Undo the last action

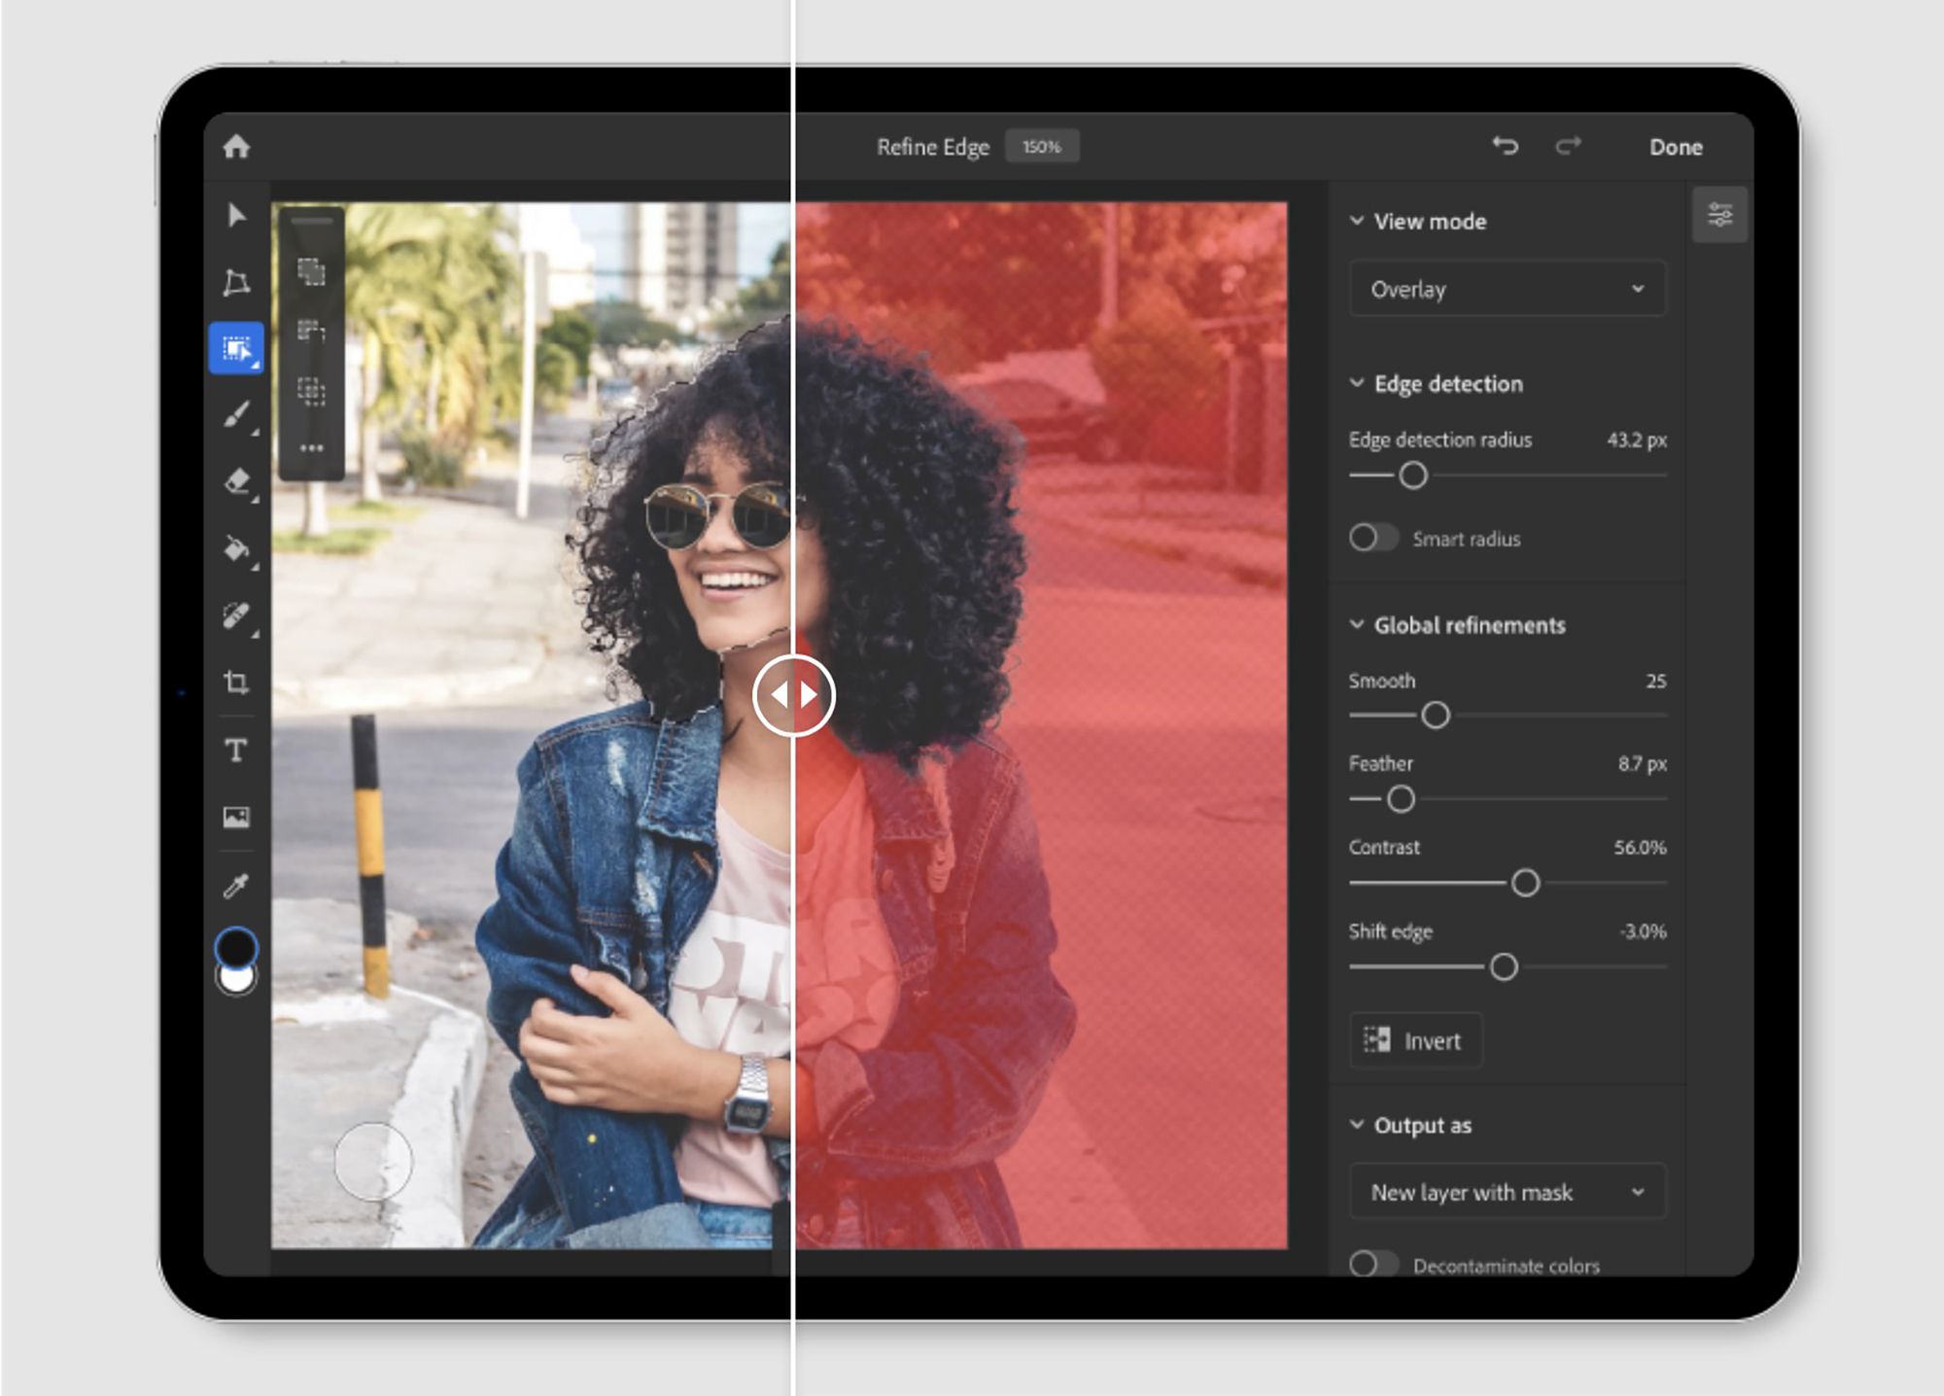(x=1506, y=146)
